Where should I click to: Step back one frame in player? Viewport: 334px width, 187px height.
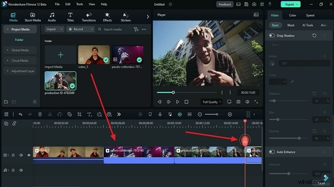click(x=159, y=102)
